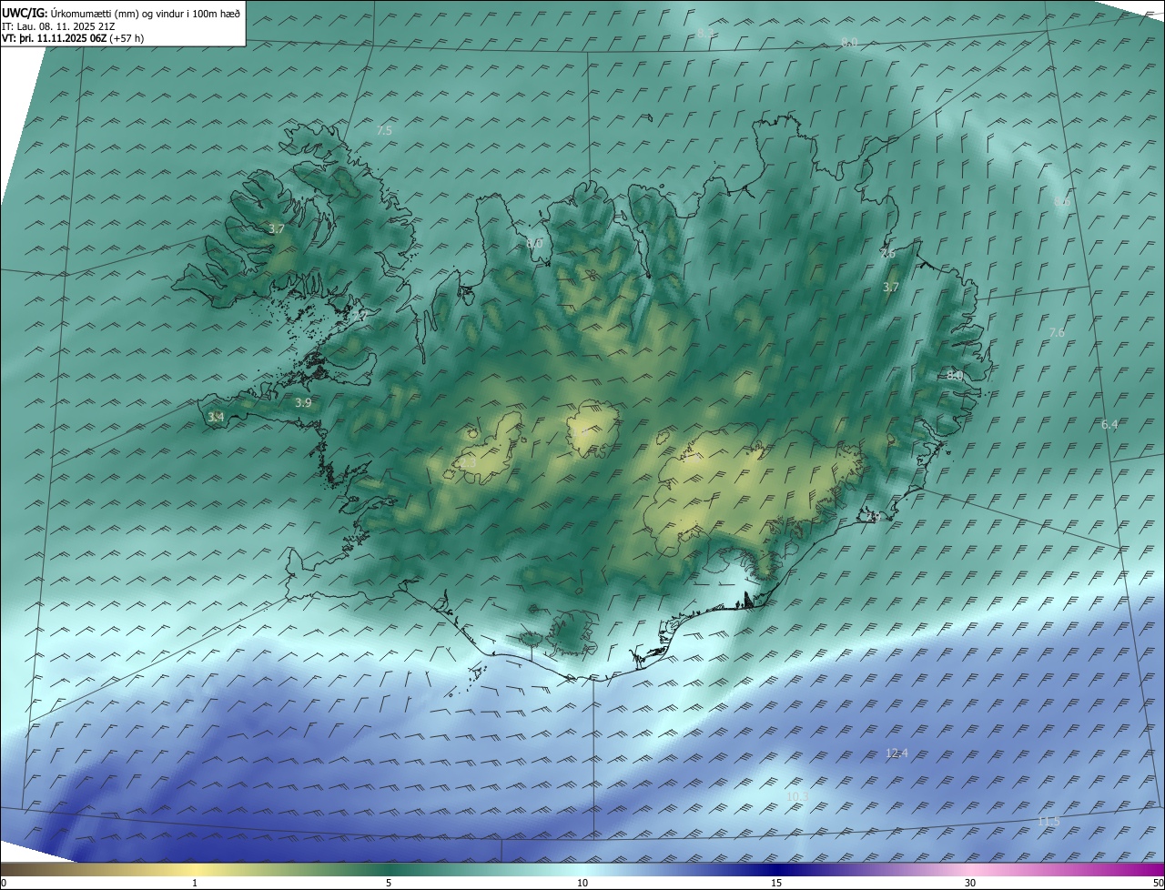
Task: Click the colour scale label 10
Action: pyautogui.click(x=582, y=883)
